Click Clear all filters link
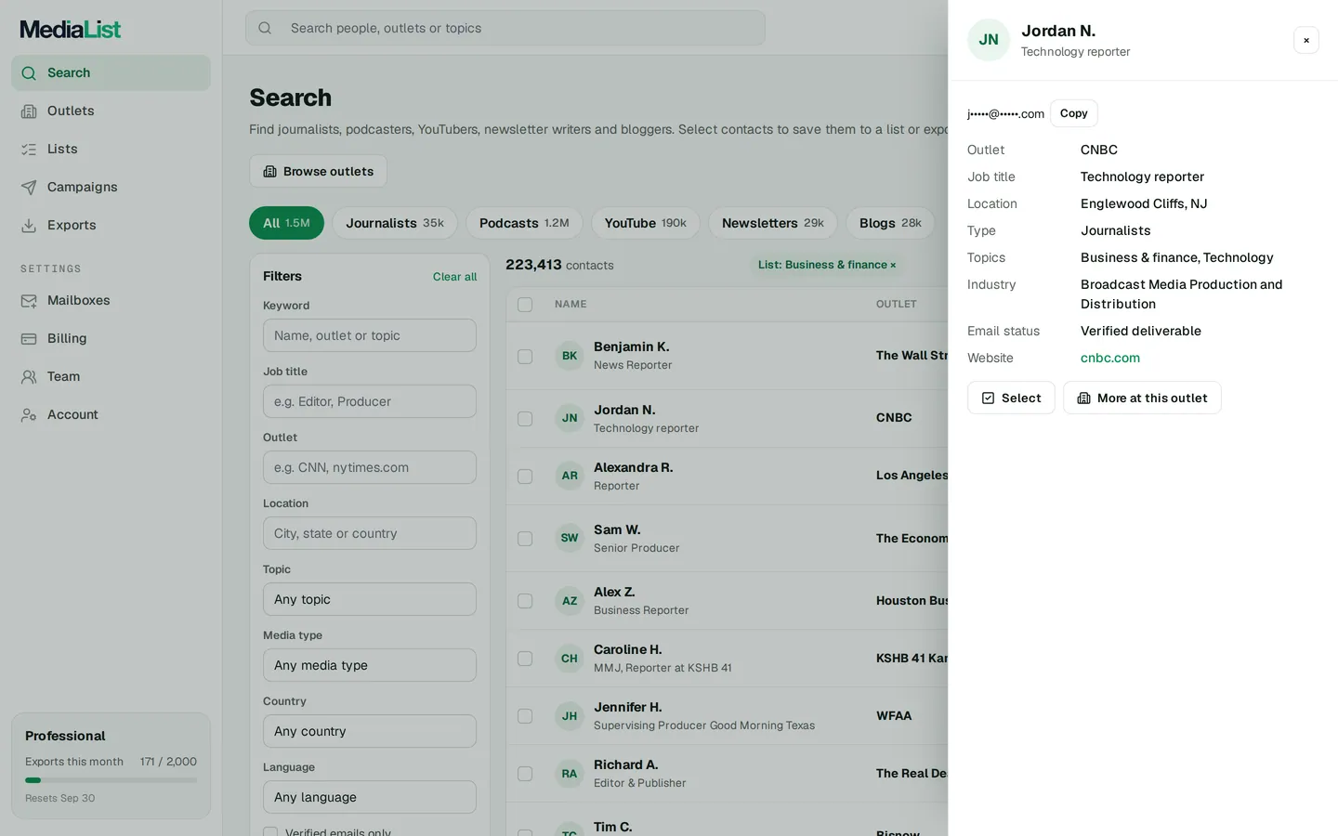This screenshot has height=836, width=1338. point(454,277)
